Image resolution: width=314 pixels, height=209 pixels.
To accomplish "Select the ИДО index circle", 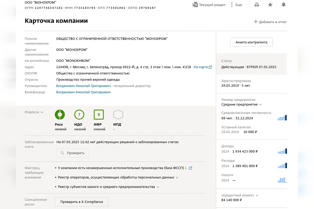I will [79, 114].
